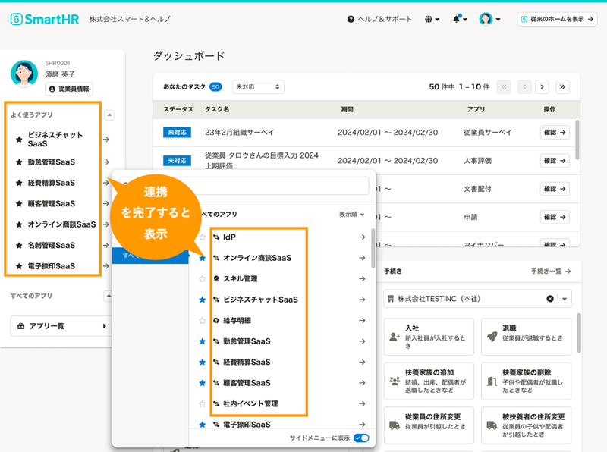Screen dimensions: 607x452
Task: Click skill badge icon beside スキル管理
Action: tap(216, 279)
